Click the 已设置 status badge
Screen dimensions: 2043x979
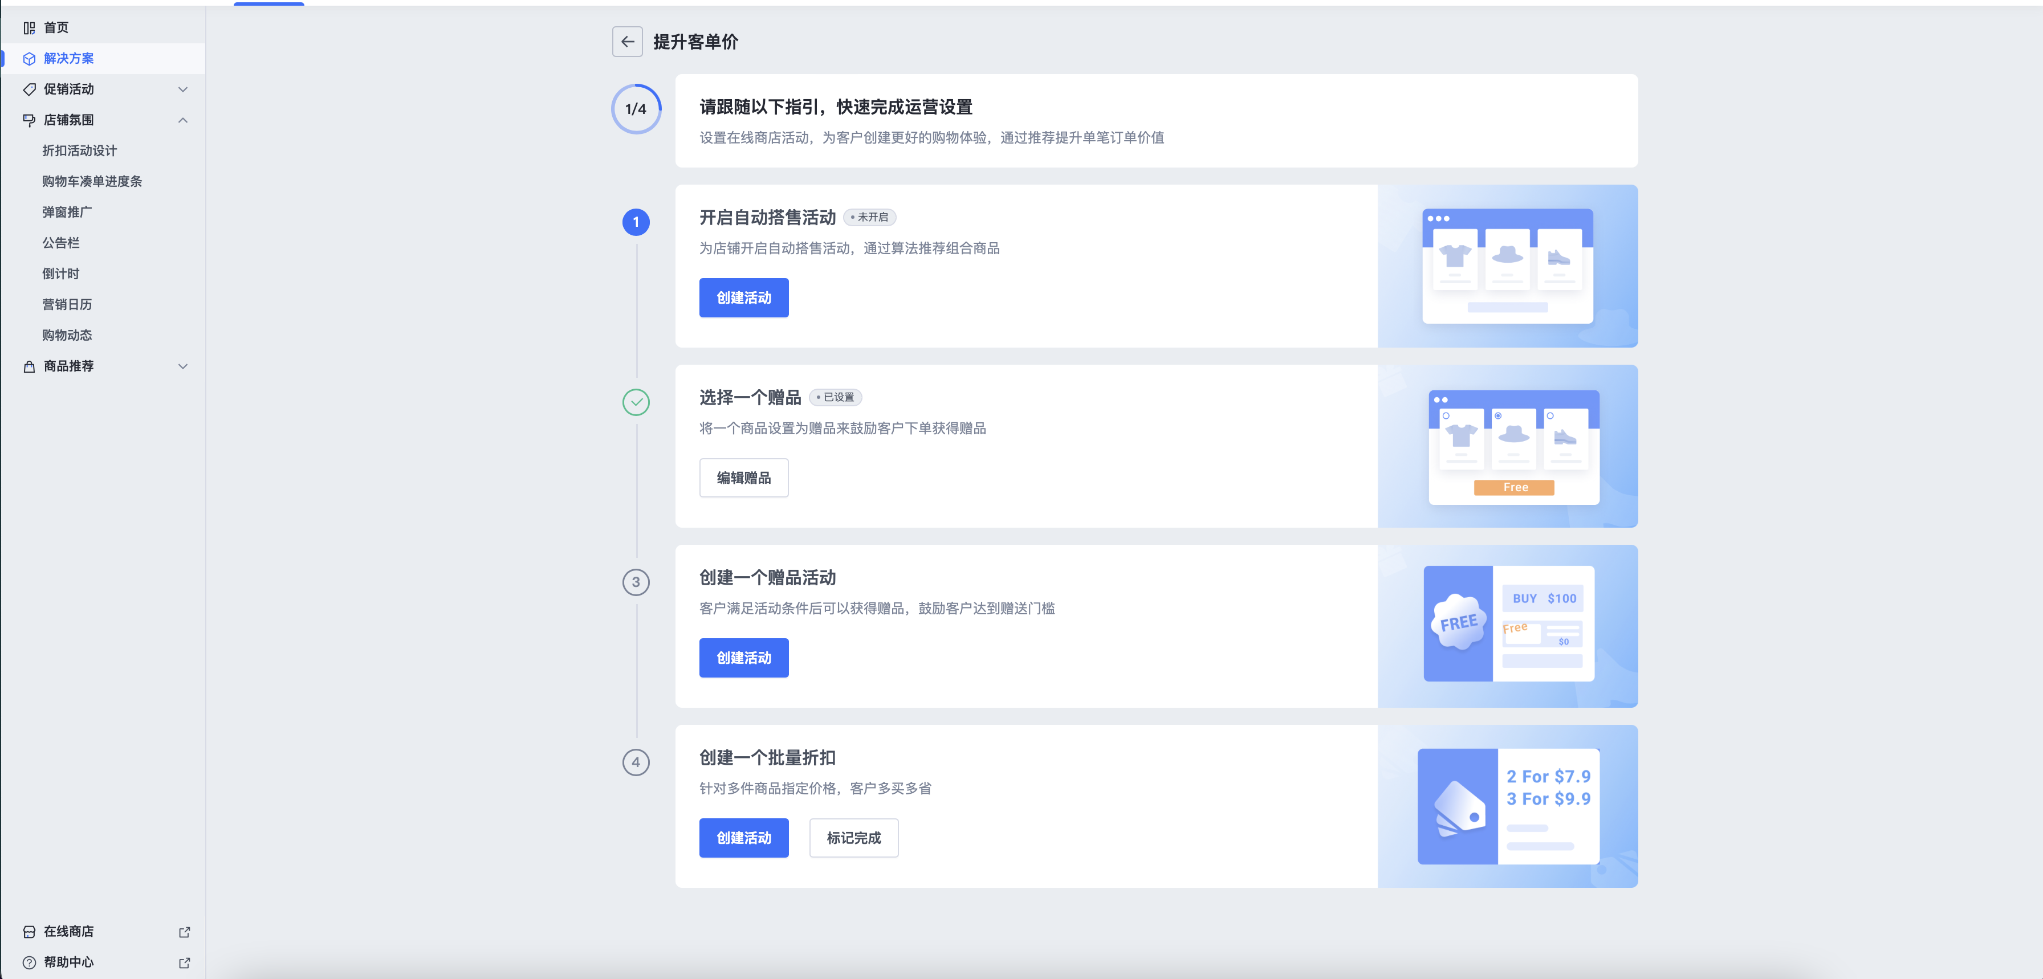(837, 397)
